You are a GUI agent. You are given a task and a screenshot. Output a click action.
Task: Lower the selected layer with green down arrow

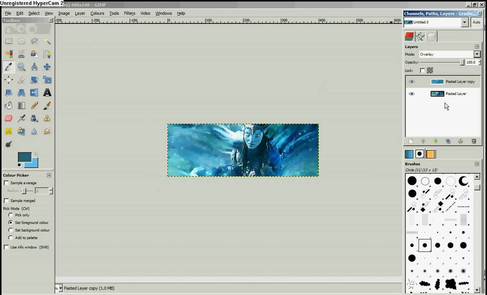(x=435, y=141)
